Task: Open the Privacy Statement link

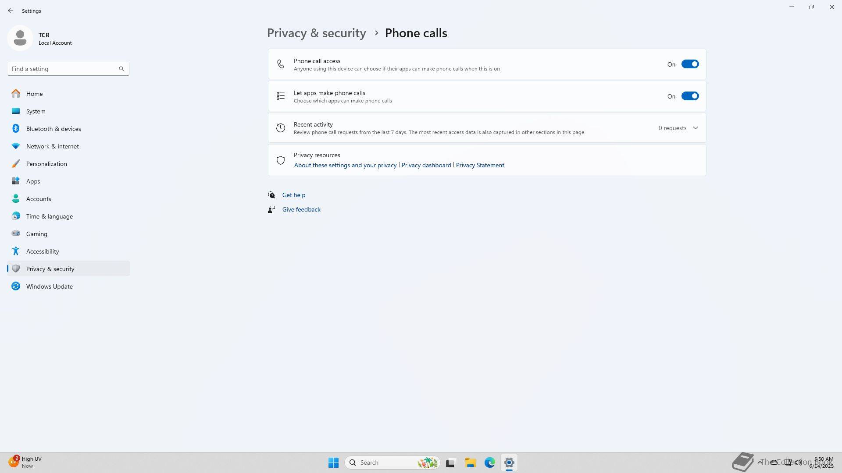Action: 480,165
